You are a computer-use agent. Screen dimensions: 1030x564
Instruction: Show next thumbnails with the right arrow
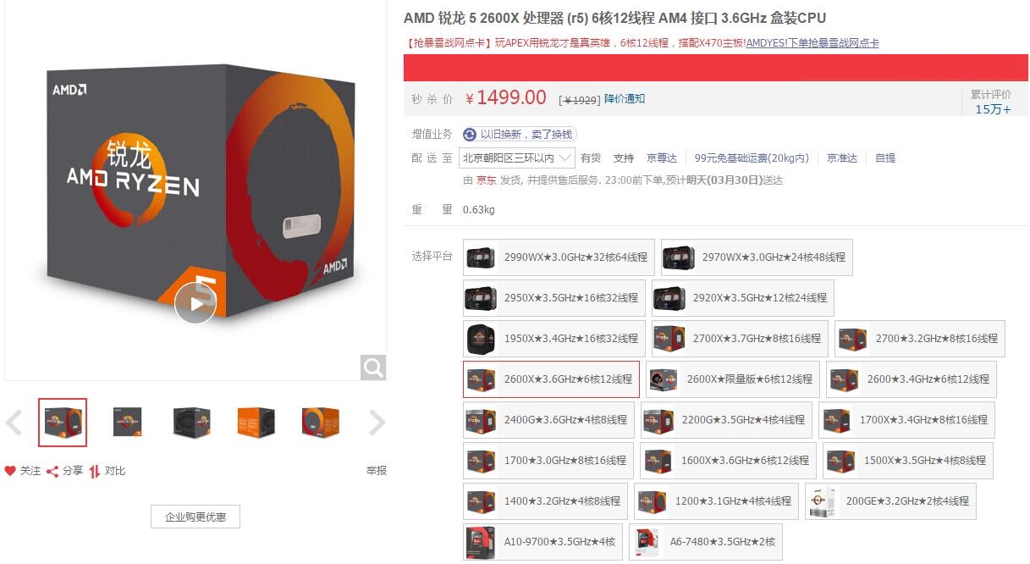click(x=377, y=423)
